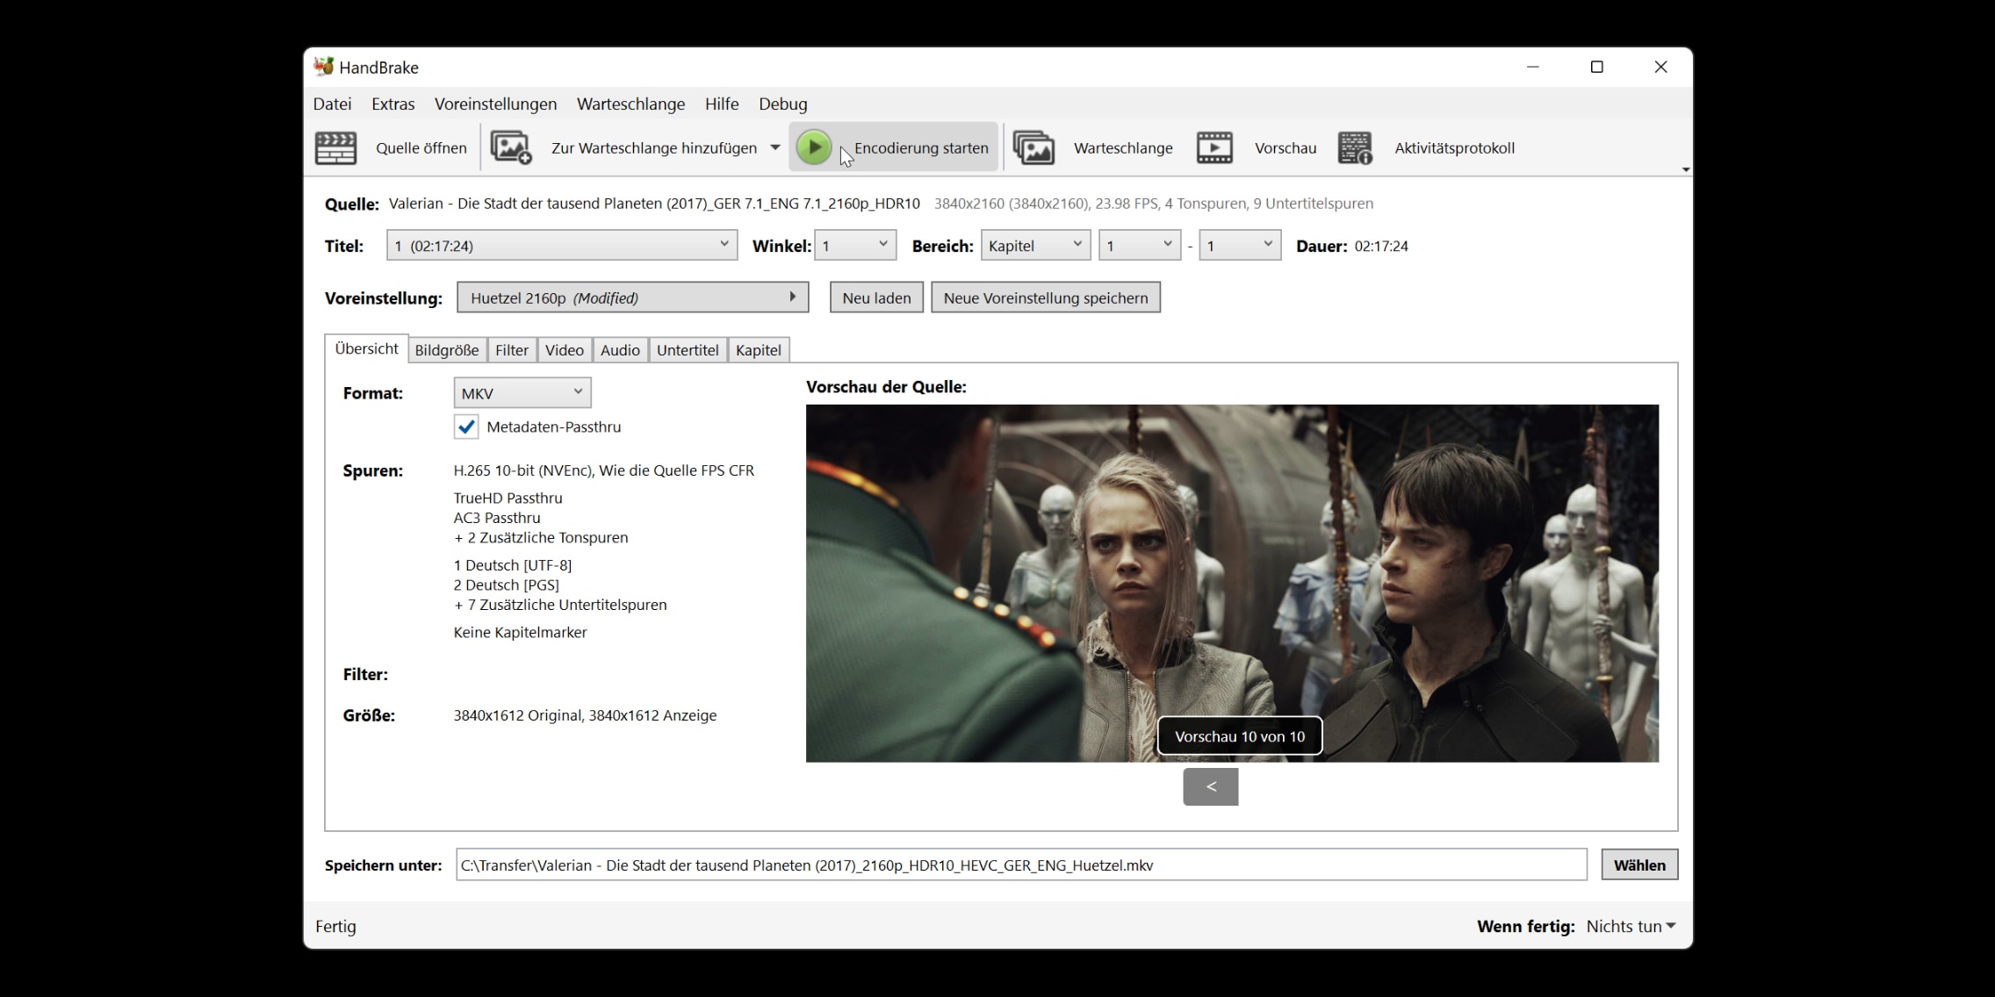The image size is (1995, 997).
Task: Click + 7 Zusätzliche Untertitelspuren text
Action: pos(560,605)
